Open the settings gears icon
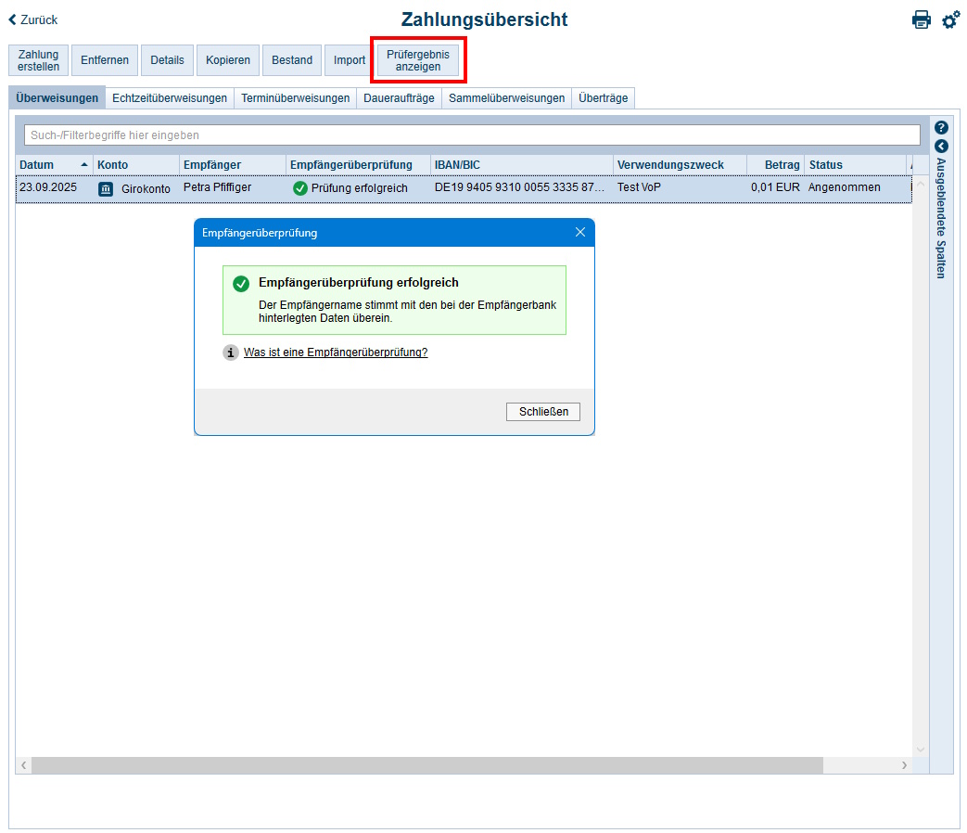This screenshot has width=967, height=833. (950, 19)
